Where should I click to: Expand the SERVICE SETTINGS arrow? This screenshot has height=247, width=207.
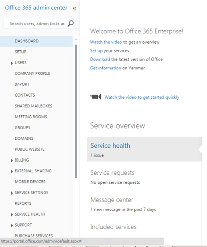coord(12,193)
